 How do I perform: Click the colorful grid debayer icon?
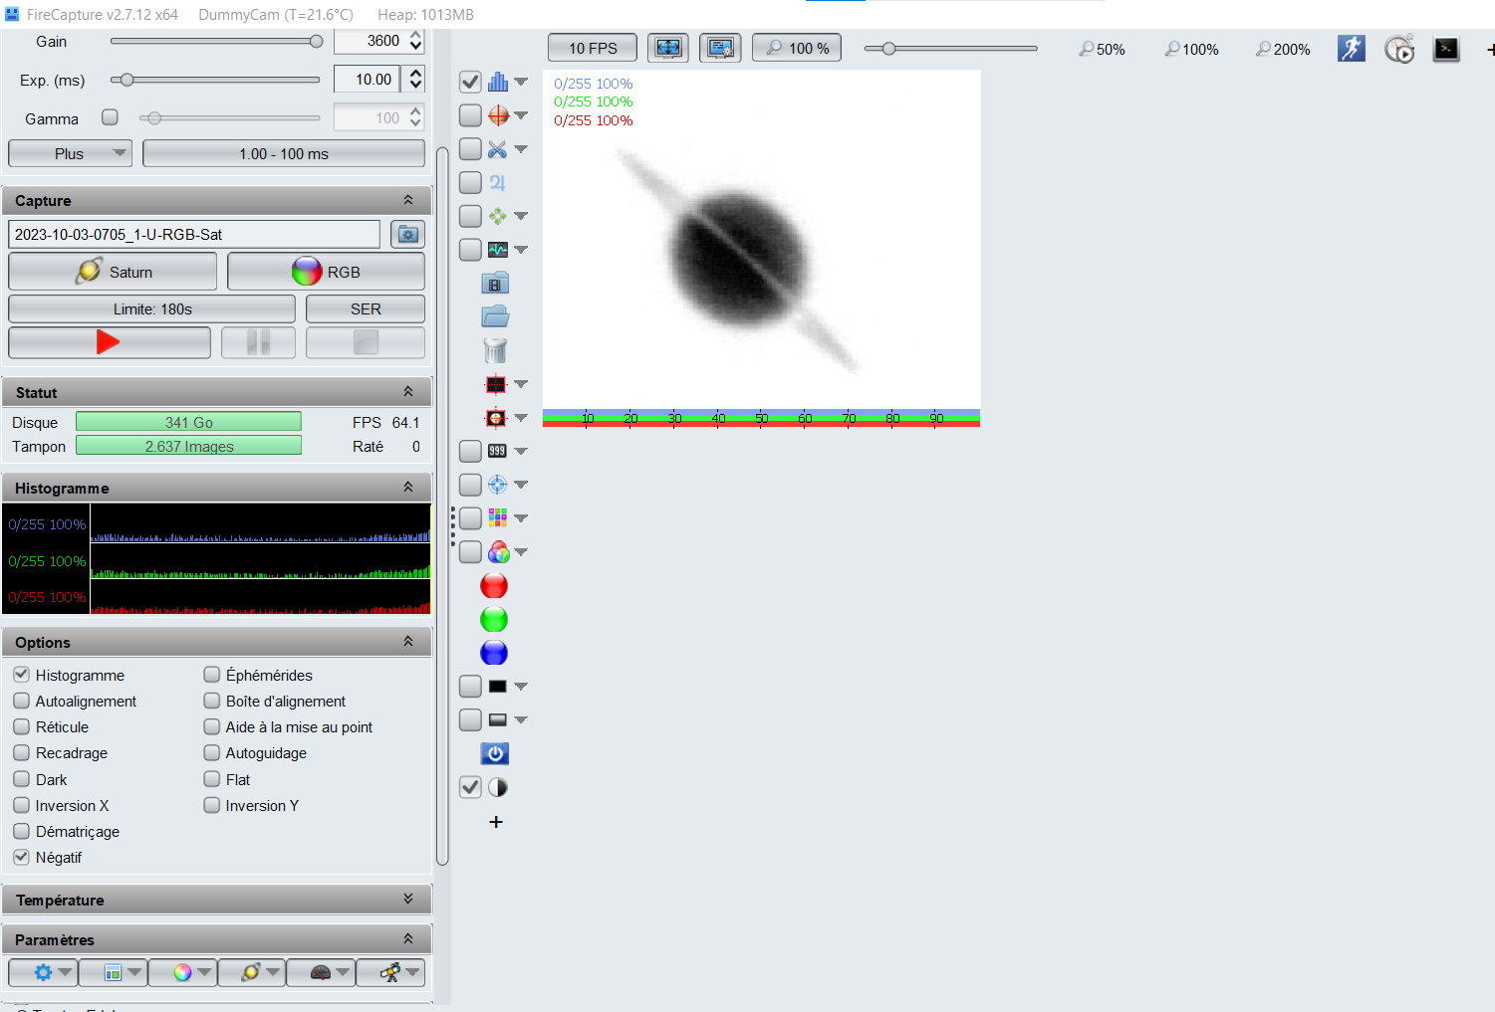click(497, 518)
